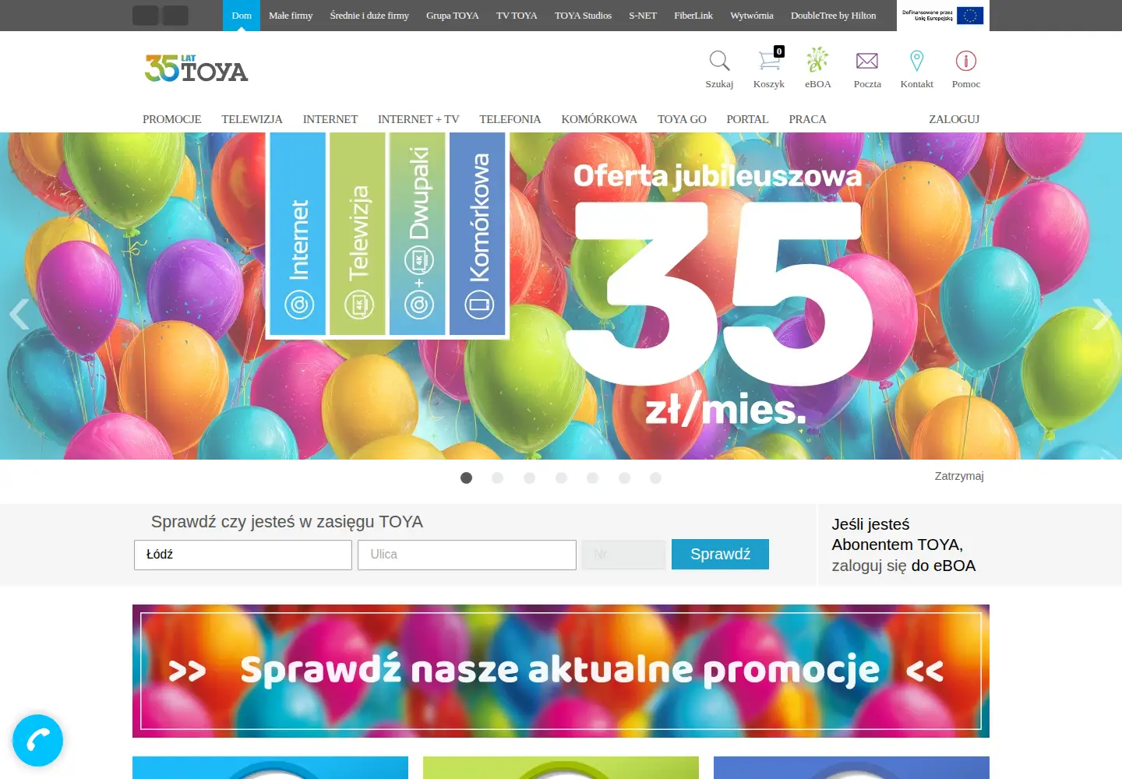The width and height of the screenshot is (1122, 779).
Task: Click the floating phone call icon
Action: (x=37, y=740)
